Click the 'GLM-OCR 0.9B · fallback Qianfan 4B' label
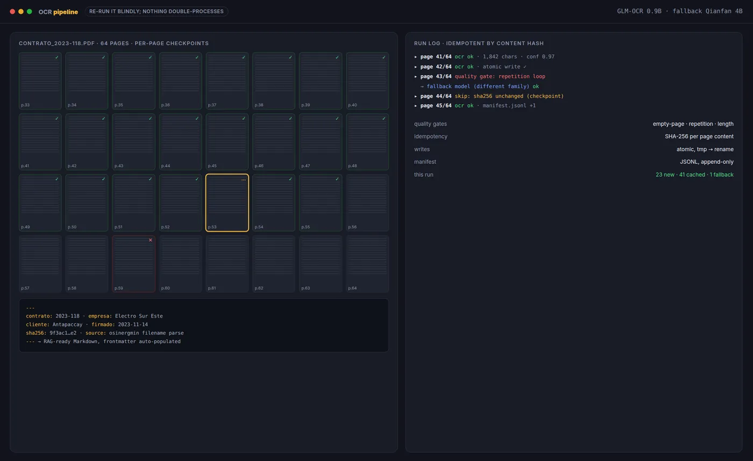Image resolution: width=753 pixels, height=461 pixels. pos(679,11)
